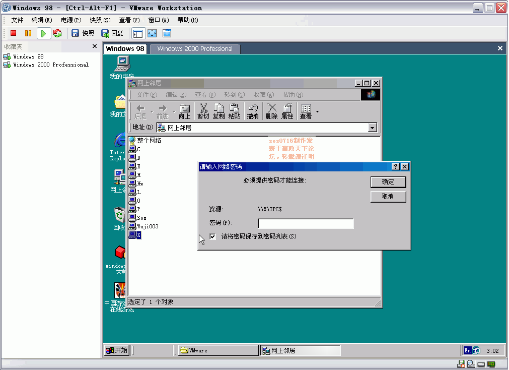Select 整个网络 in 网上邻居 list
Image resolution: width=509 pixels, height=370 pixels.
coord(145,141)
